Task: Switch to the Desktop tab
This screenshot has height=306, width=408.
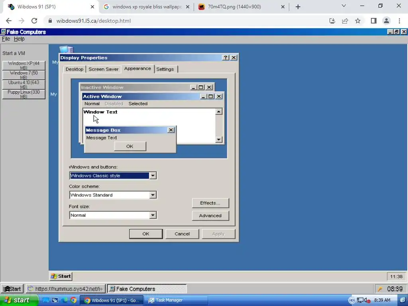Action: point(75,69)
